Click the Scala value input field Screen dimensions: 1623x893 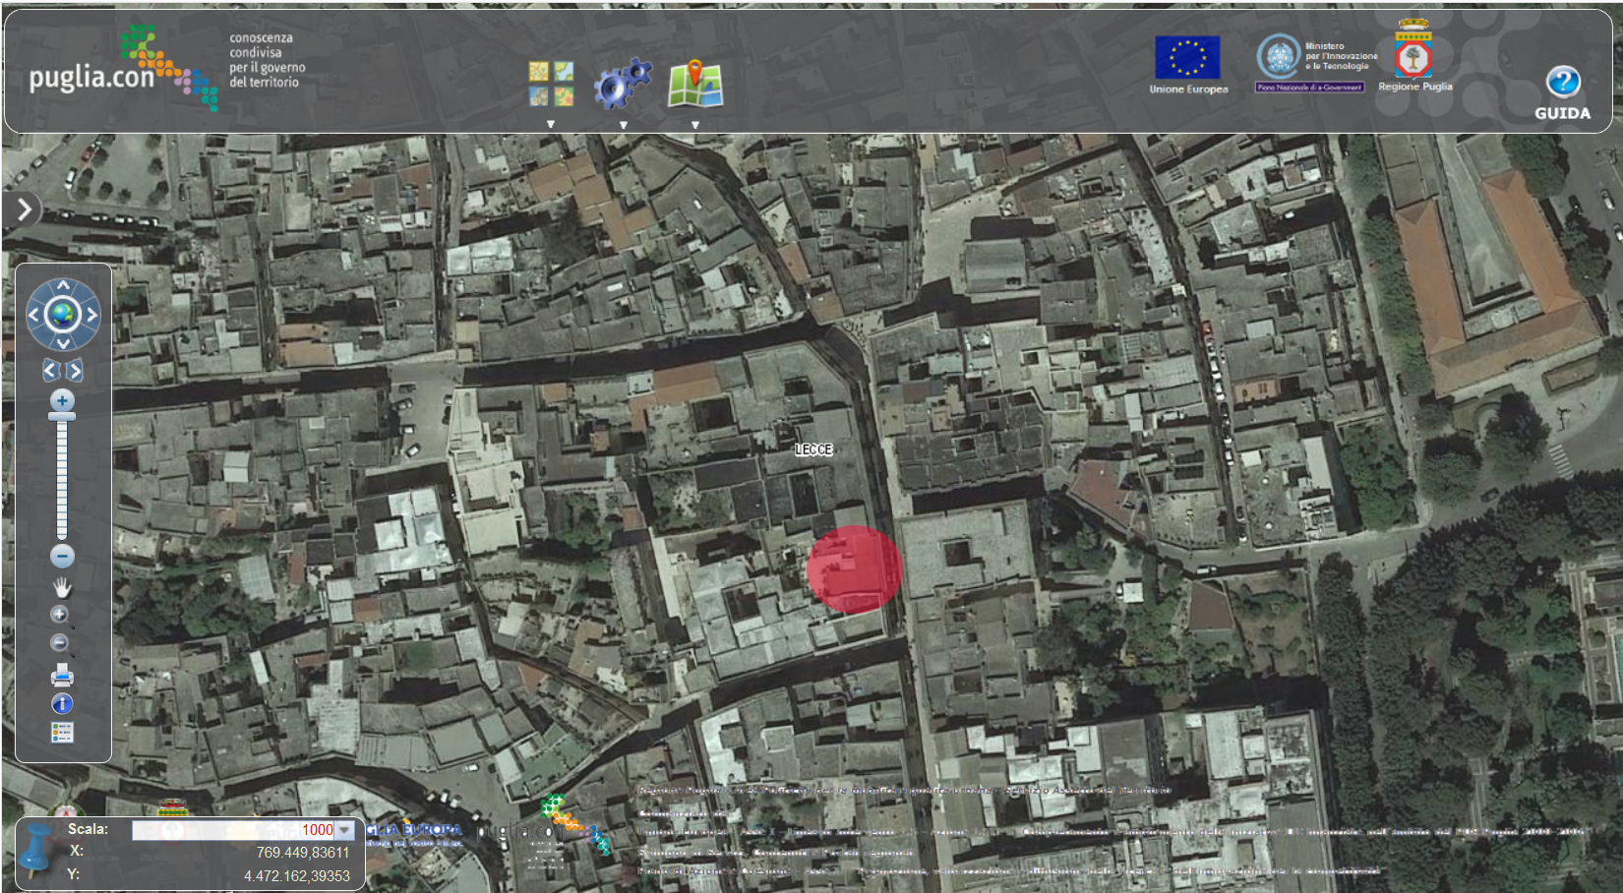[236, 830]
